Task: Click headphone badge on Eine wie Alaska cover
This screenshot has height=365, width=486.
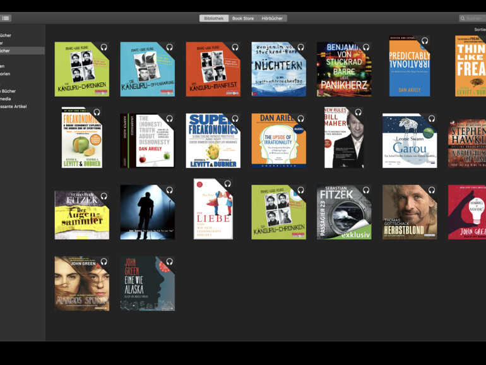Action: tap(169, 261)
